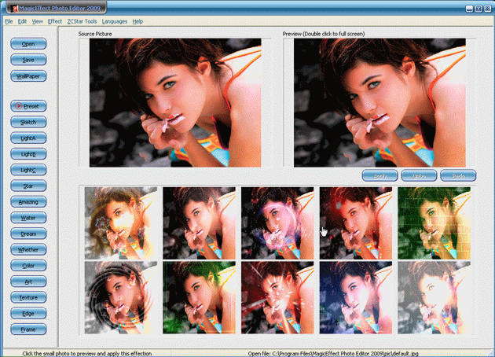495x357 pixels.
Task: Select the Texture effect category
Action: pos(27,297)
